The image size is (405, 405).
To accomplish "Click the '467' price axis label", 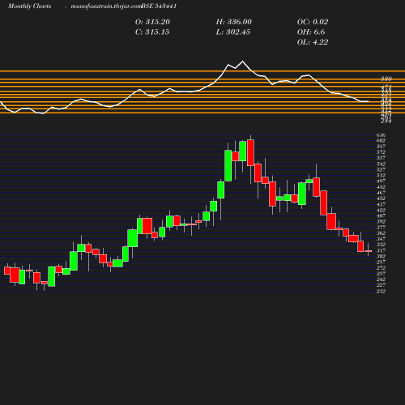I will tap(381, 193).
